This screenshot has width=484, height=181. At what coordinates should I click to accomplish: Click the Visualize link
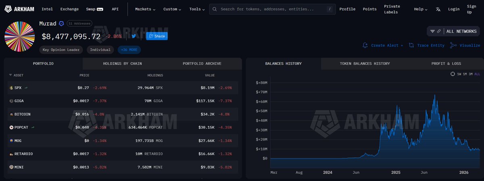(x=470, y=46)
